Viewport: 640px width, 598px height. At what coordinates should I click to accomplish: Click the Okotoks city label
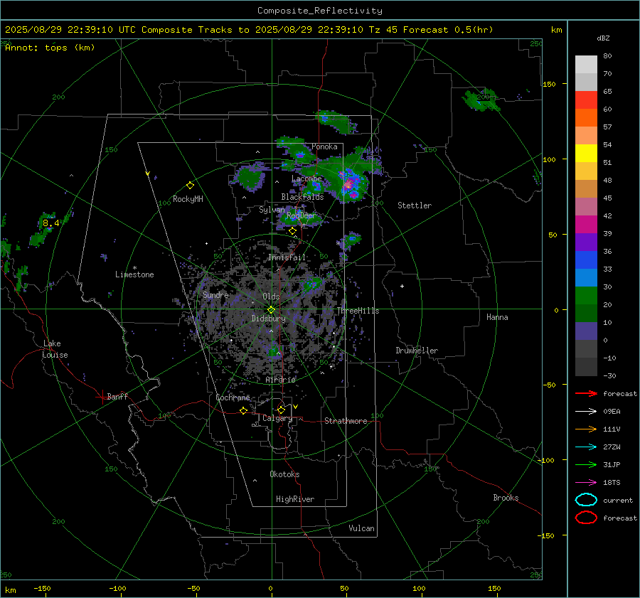[284, 474]
